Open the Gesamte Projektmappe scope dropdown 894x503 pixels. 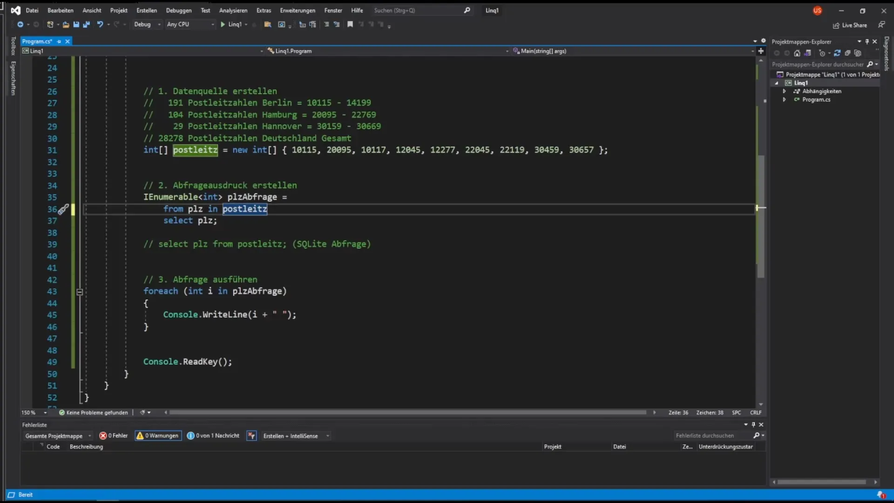pos(58,436)
